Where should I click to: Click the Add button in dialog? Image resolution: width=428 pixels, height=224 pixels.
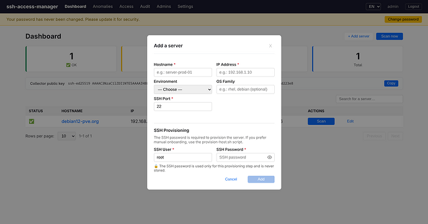(x=261, y=179)
